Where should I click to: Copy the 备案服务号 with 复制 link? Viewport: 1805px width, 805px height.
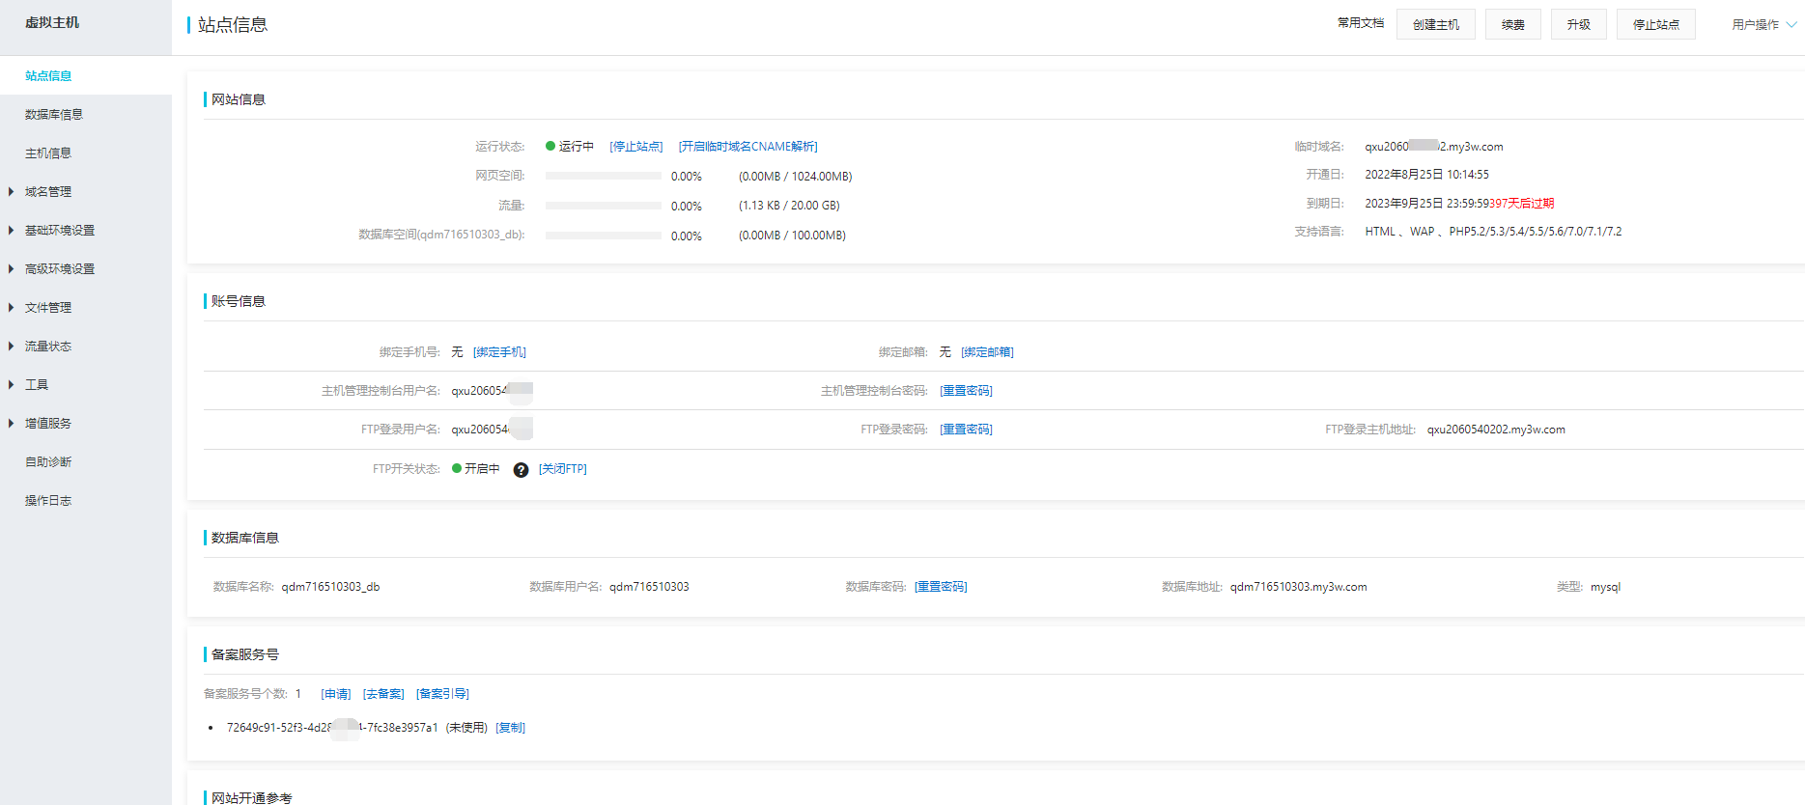pyautogui.click(x=510, y=728)
